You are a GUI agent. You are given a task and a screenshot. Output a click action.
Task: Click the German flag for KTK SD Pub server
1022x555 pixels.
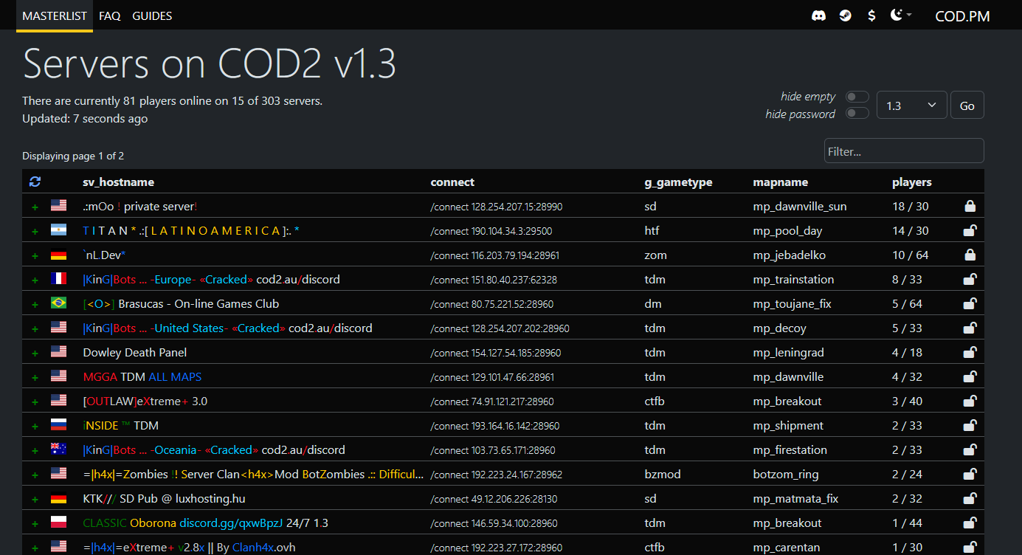58,499
